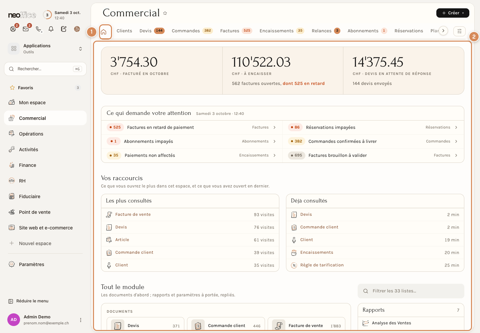
Task: Open the home tab icon in Commercial
Action: coord(104,32)
